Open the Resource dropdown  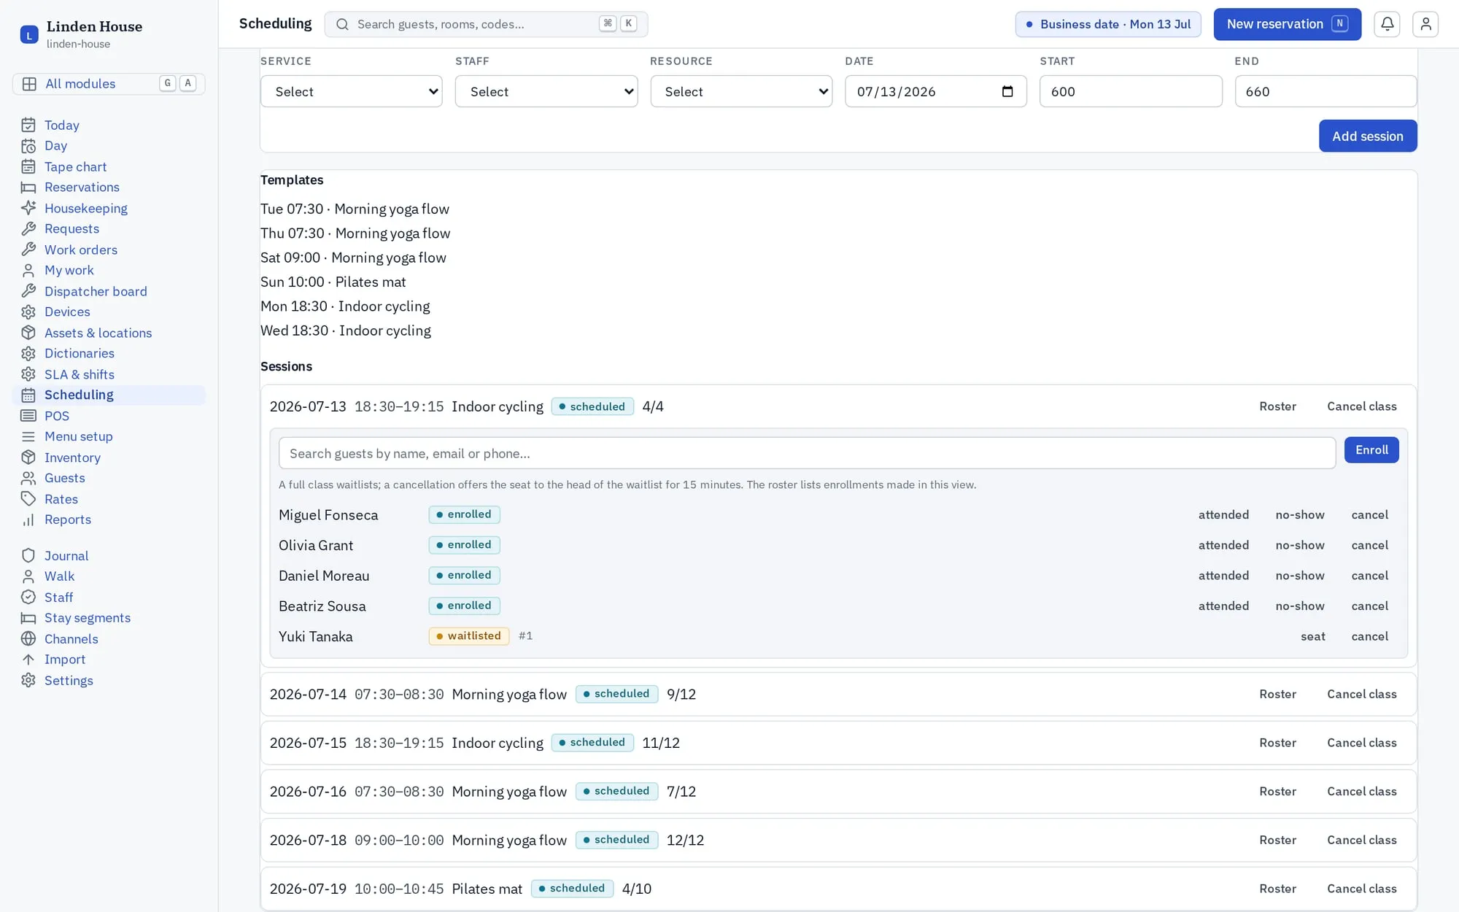741,91
